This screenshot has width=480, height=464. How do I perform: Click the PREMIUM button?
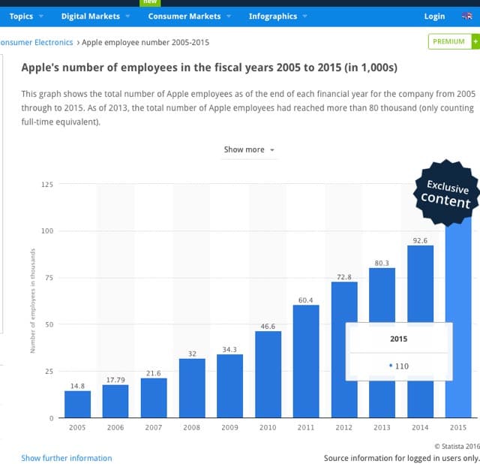pos(450,41)
